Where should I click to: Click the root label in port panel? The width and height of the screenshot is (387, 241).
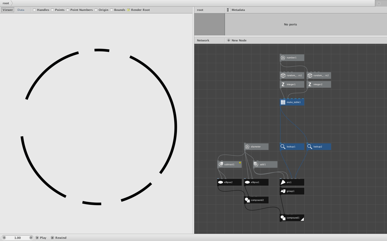click(x=200, y=10)
